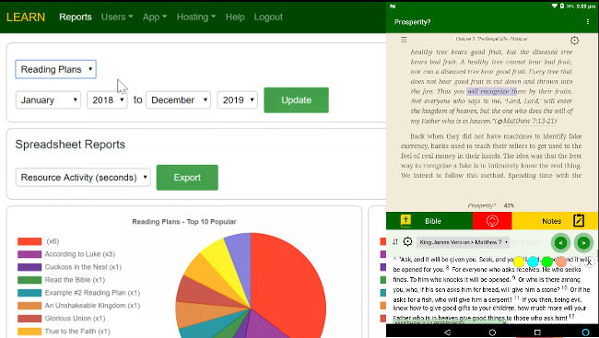Click the Bible pane target settings icon
This screenshot has height=338, width=599.
point(407,241)
